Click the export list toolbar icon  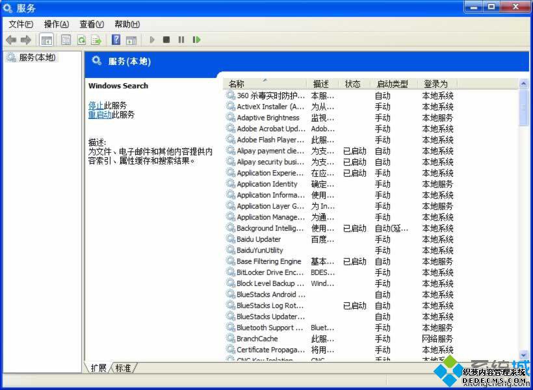point(97,40)
